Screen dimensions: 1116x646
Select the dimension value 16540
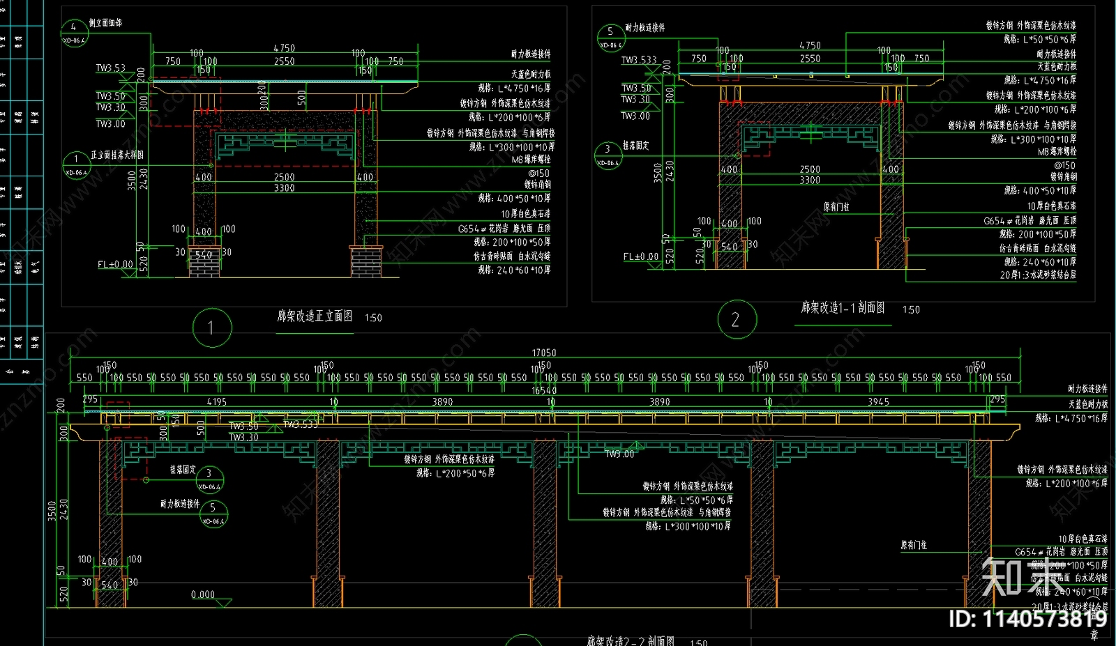[544, 390]
